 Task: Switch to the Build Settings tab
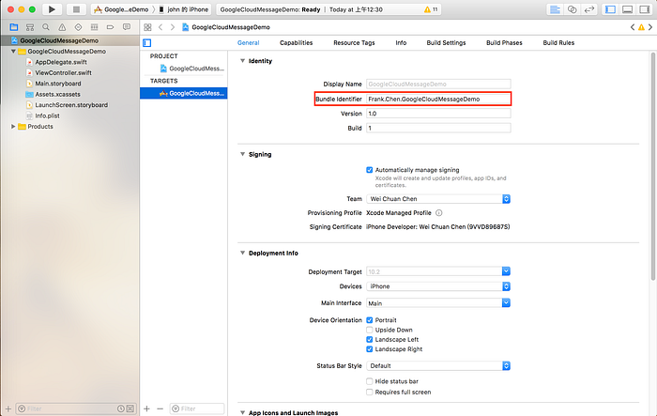[x=446, y=43]
